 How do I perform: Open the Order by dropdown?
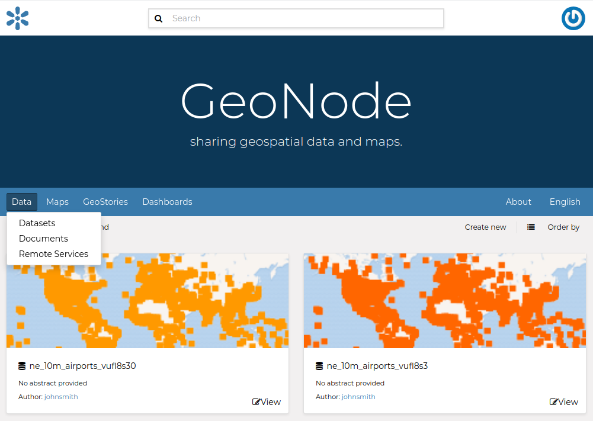coord(563,227)
